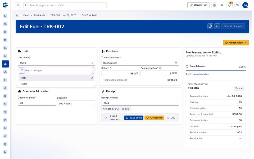Viewport: 254px width, 159px height.
Task: Open the Unit type Truck dropdown
Action: coord(56,63)
